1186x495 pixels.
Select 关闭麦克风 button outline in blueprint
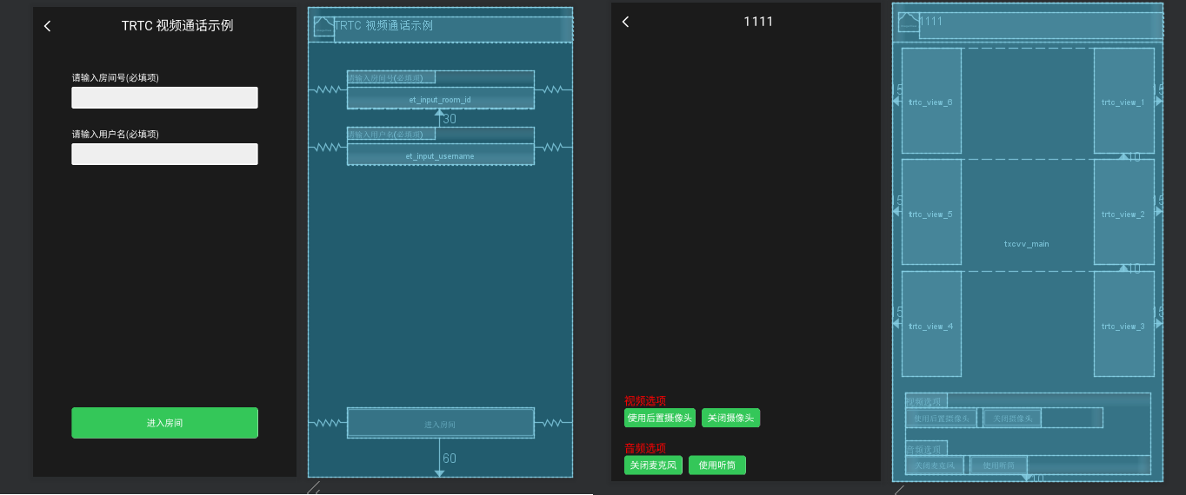935,465
